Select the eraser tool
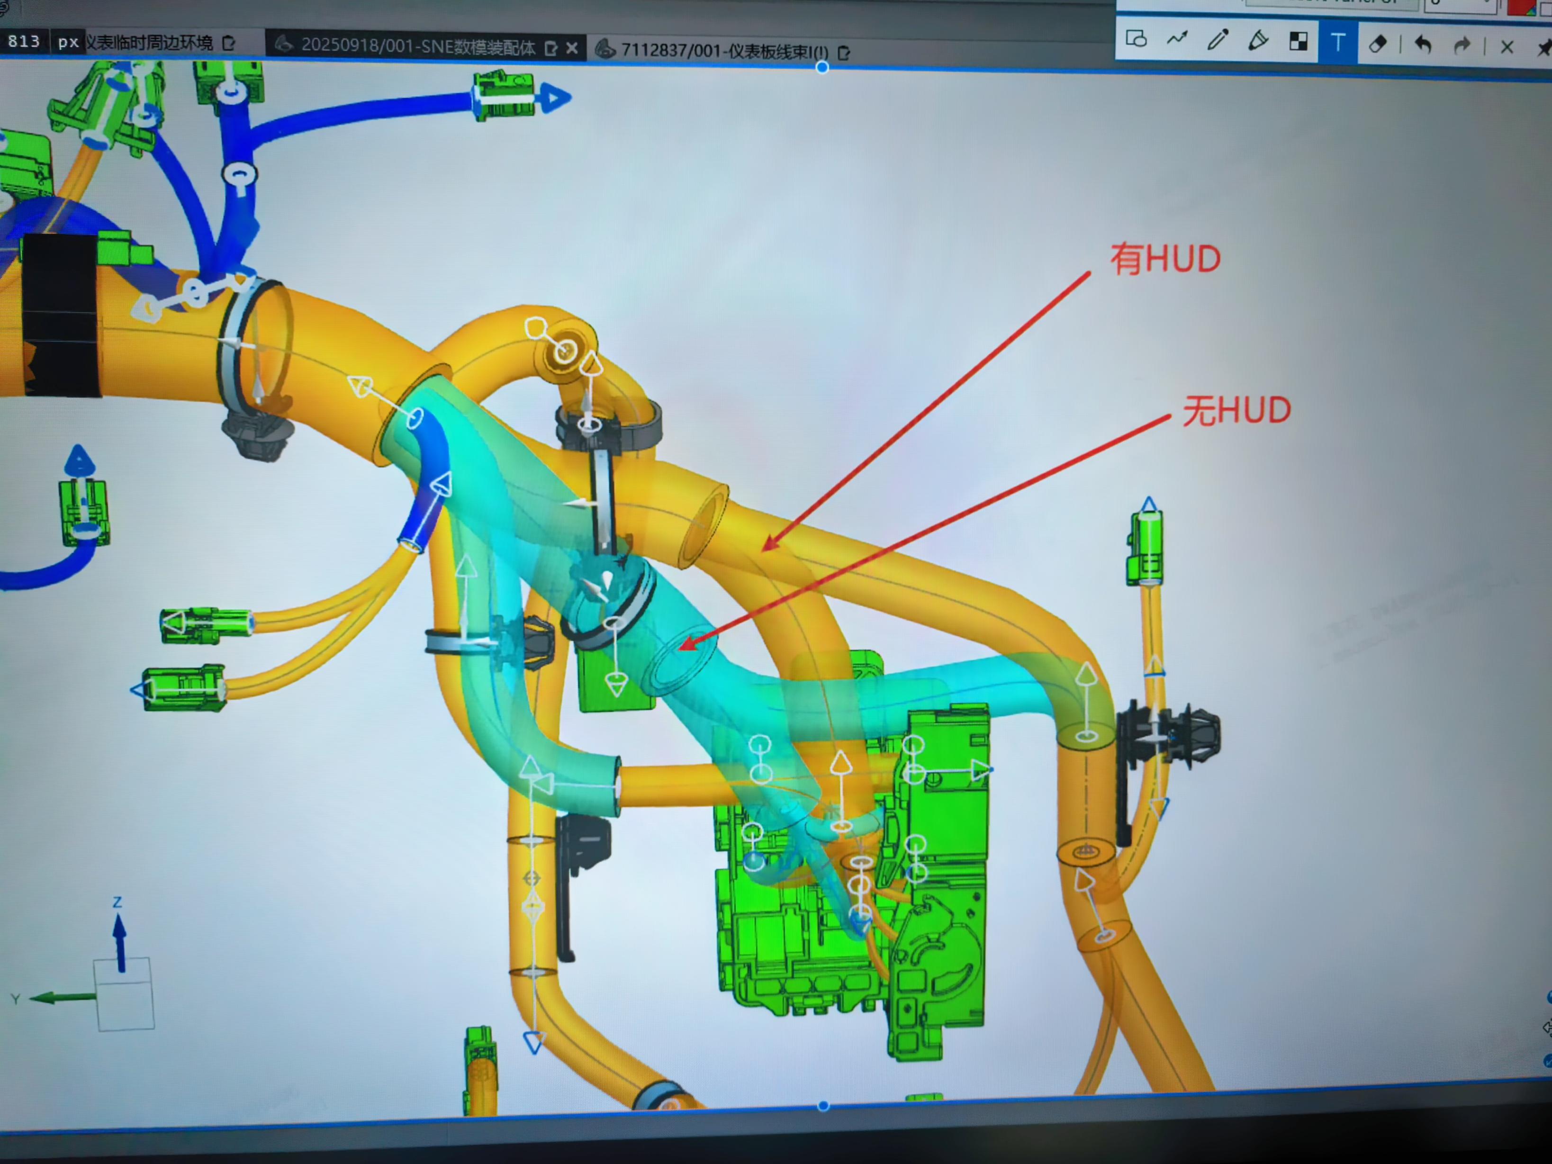Image resolution: width=1552 pixels, height=1164 pixels. (x=1377, y=44)
